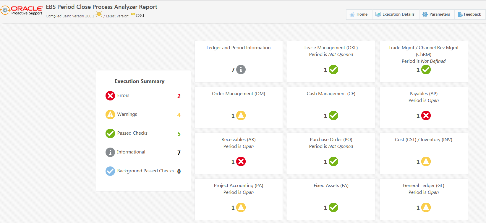486x223 pixels.
Task: Click the green check icon beside Passed Checks
Action: tap(110, 133)
